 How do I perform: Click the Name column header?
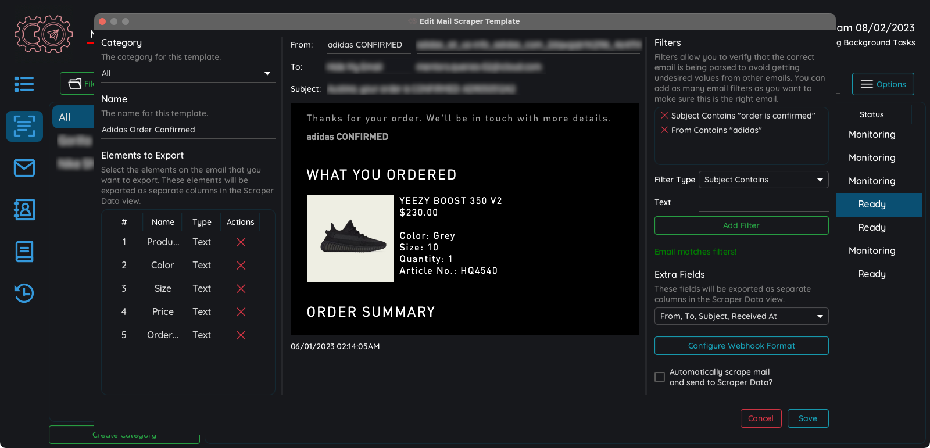click(163, 222)
